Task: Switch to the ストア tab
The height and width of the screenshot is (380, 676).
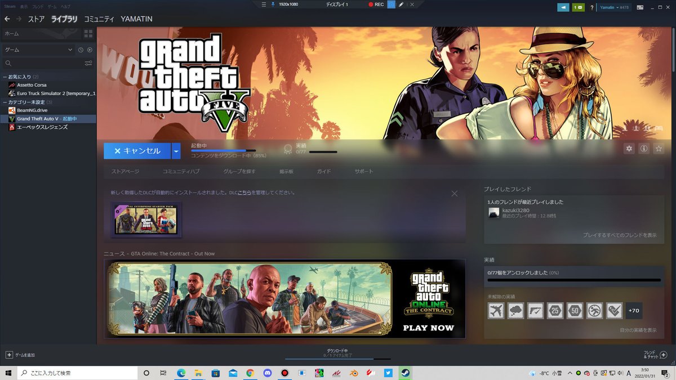Action: (x=36, y=19)
